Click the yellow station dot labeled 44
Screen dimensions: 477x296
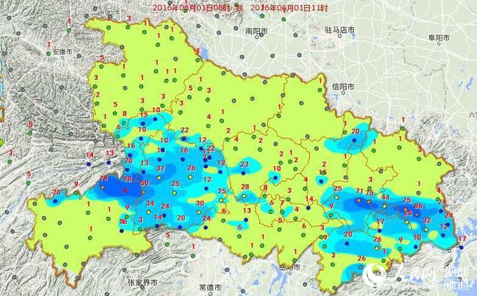click(385, 205)
